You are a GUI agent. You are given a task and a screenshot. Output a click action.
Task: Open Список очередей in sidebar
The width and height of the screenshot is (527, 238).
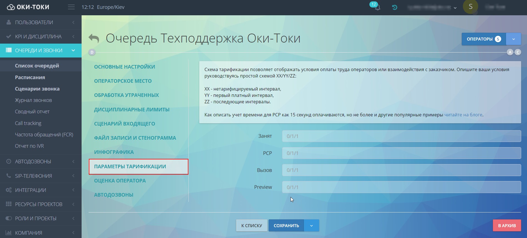(x=37, y=66)
